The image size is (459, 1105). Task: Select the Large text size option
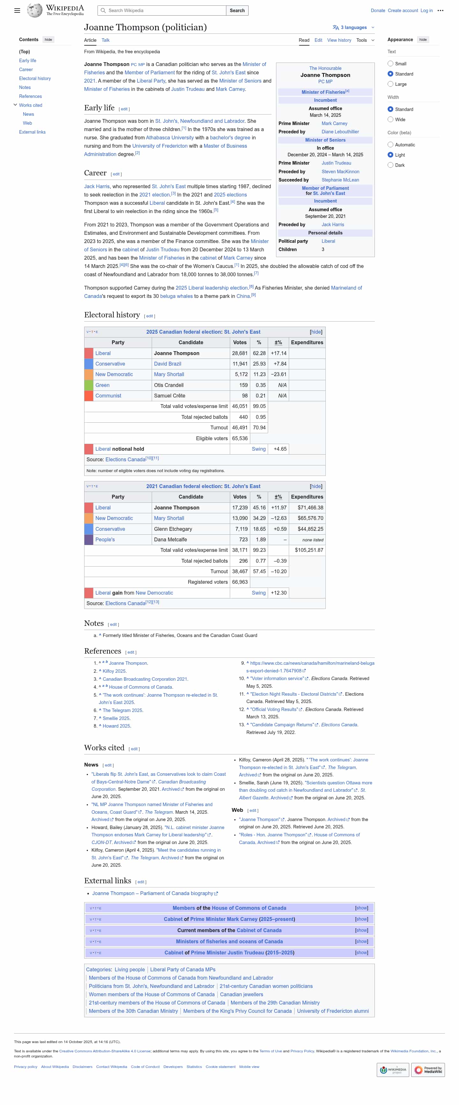pos(390,84)
